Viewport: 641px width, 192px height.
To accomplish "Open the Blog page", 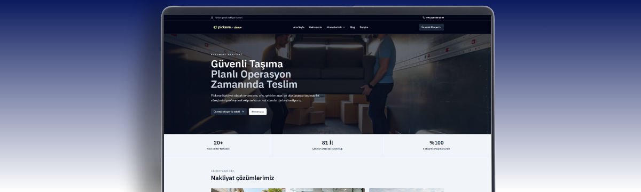I will point(353,27).
